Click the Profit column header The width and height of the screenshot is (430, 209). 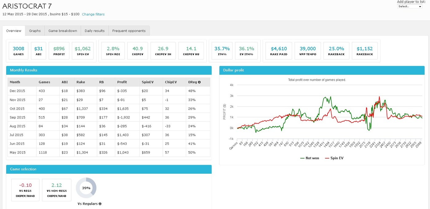[122, 82]
